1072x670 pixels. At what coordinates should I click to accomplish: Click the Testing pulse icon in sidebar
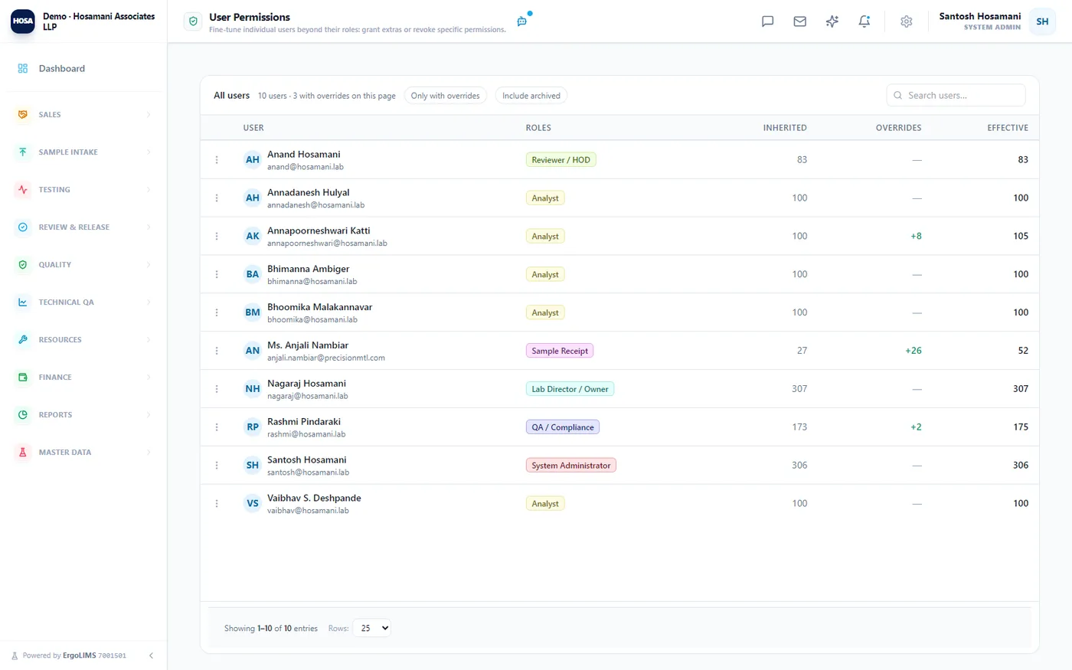coord(23,189)
